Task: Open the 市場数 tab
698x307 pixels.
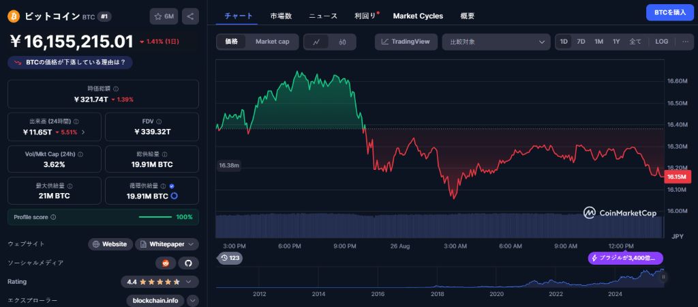Action: [281, 16]
